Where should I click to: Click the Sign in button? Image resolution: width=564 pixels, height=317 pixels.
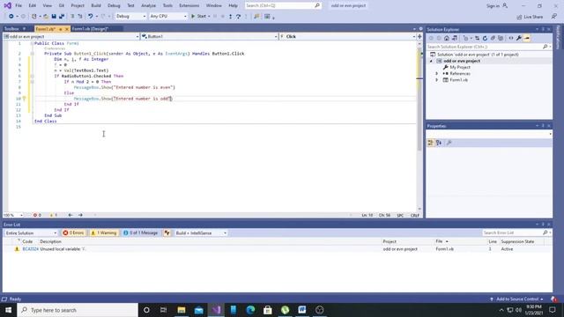497,6
